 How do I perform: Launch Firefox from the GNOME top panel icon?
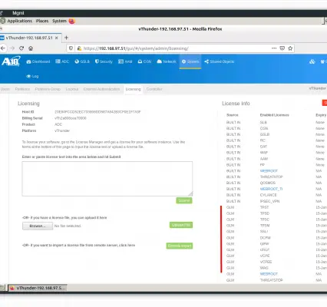click(71, 21)
